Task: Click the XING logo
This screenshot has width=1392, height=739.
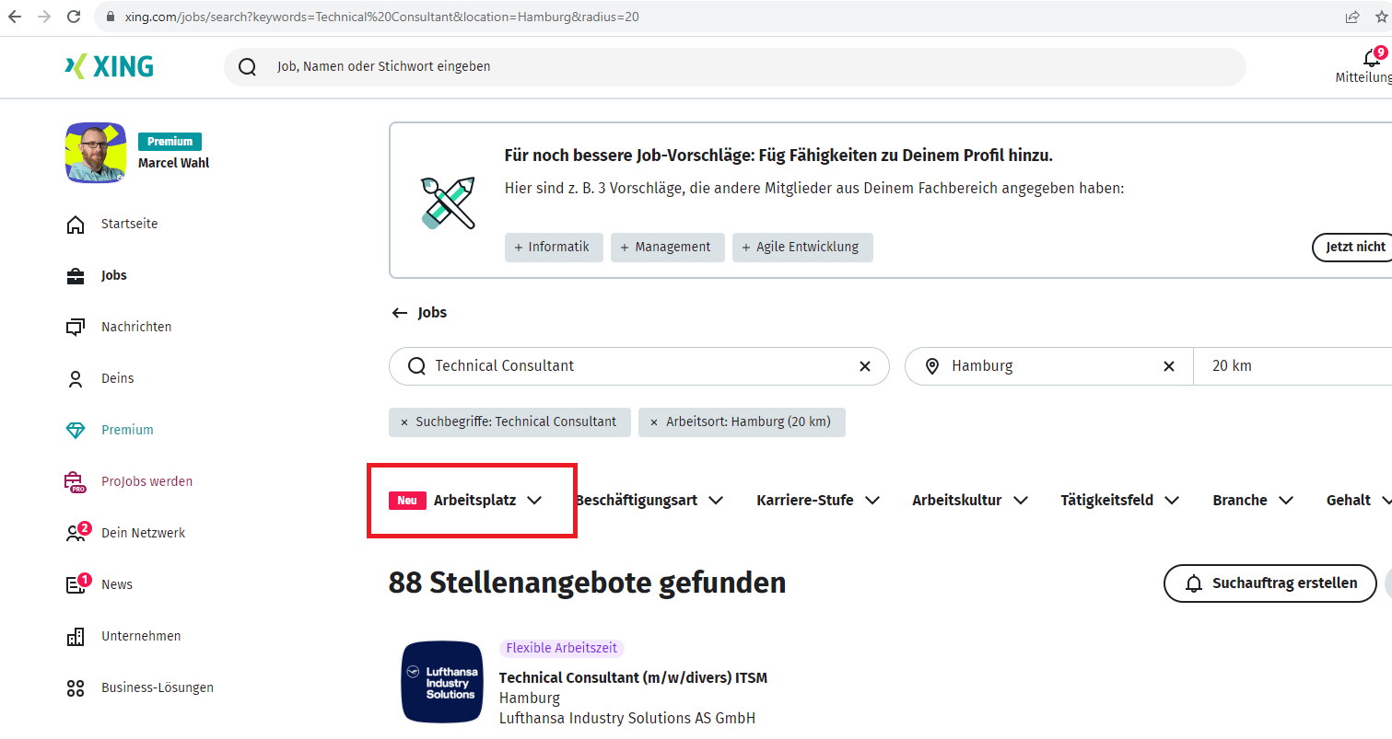Action: (x=109, y=66)
